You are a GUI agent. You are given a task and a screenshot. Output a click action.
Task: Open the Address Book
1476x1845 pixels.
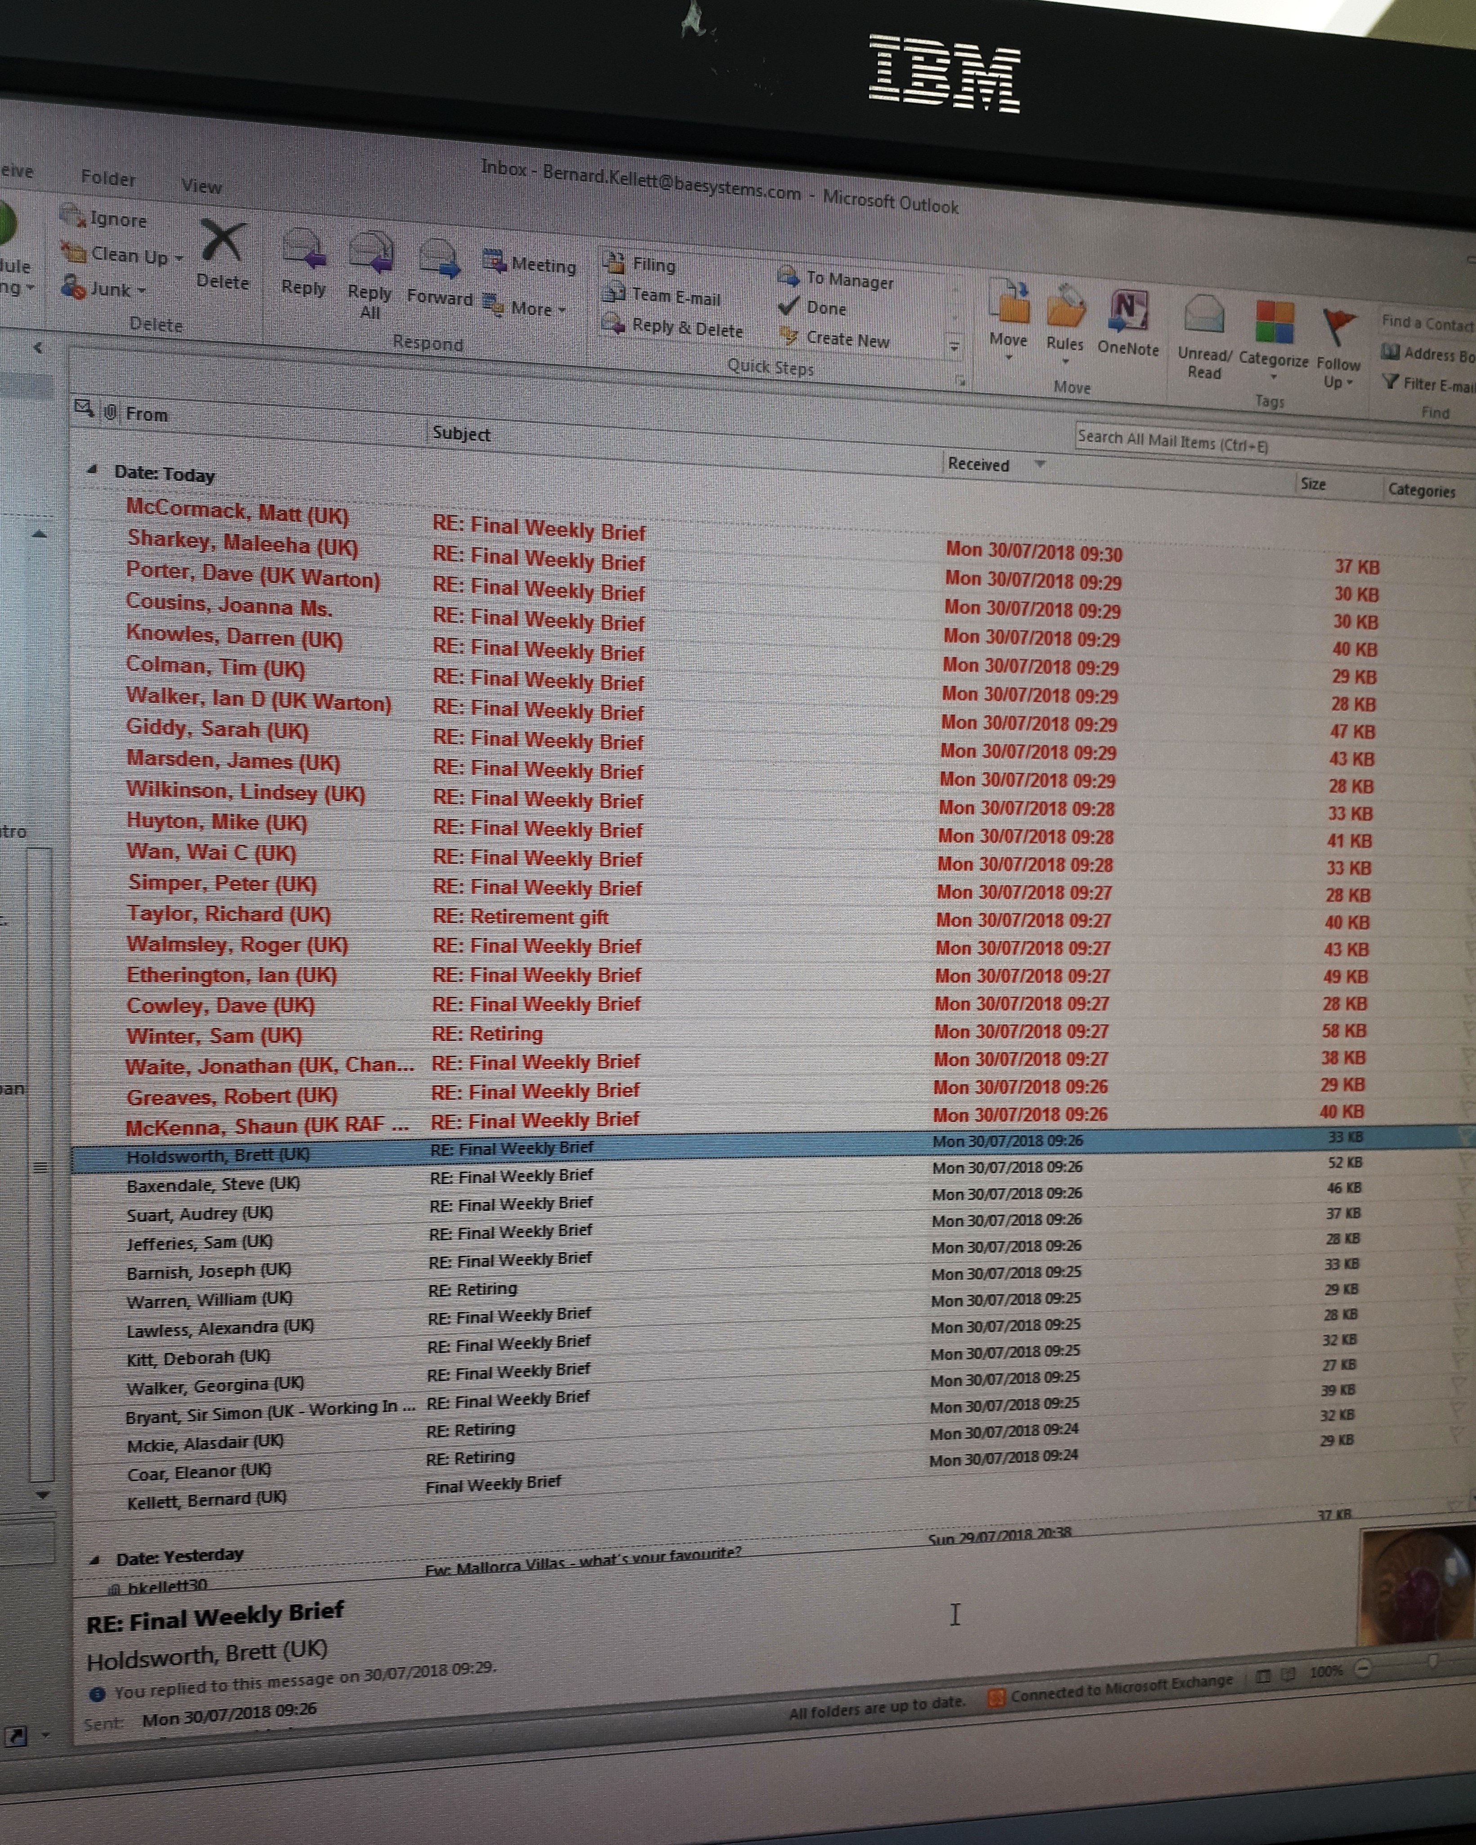tap(1429, 354)
